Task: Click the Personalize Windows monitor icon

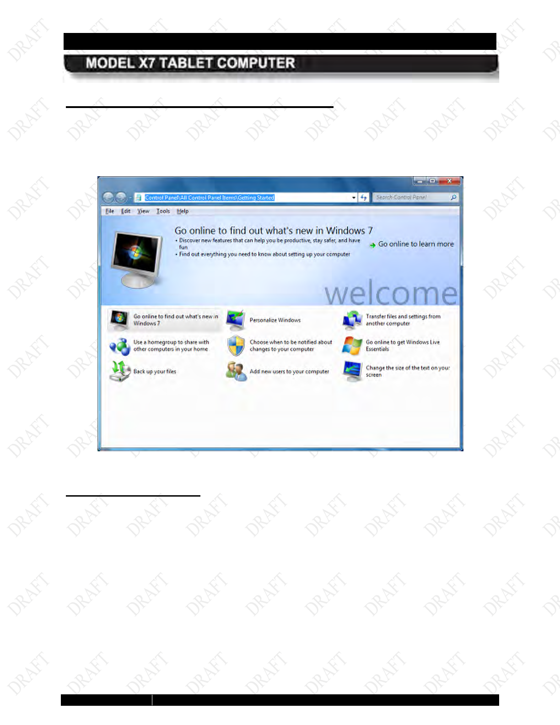Action: [x=236, y=319]
